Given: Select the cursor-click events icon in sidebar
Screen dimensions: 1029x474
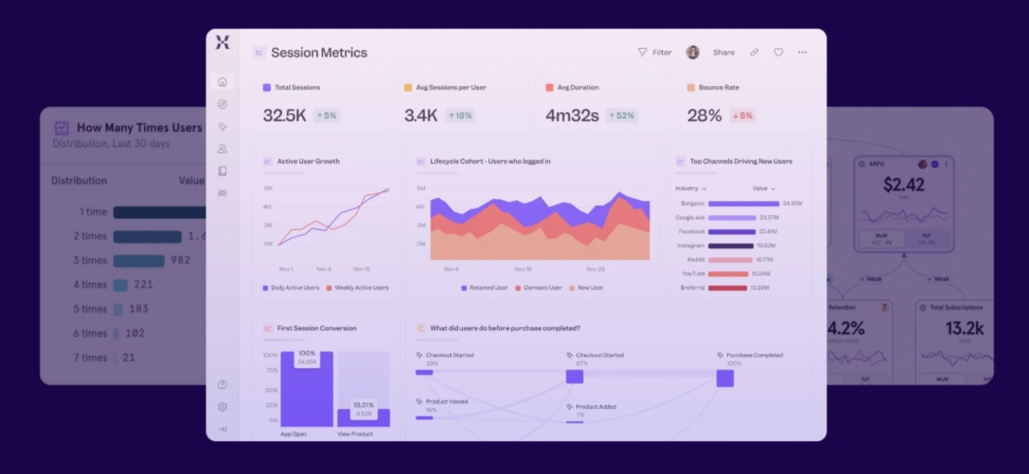Looking at the screenshot, I should pyautogui.click(x=223, y=126).
